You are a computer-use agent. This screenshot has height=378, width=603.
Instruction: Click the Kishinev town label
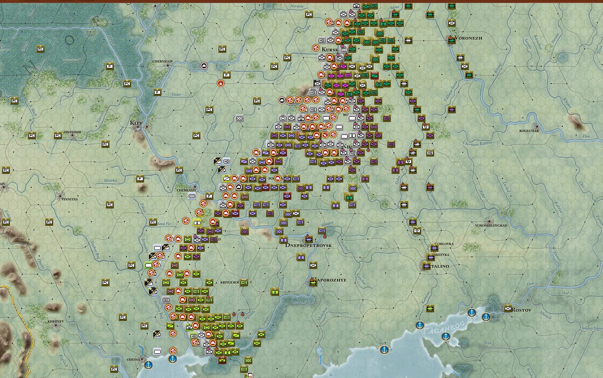click(x=56, y=321)
